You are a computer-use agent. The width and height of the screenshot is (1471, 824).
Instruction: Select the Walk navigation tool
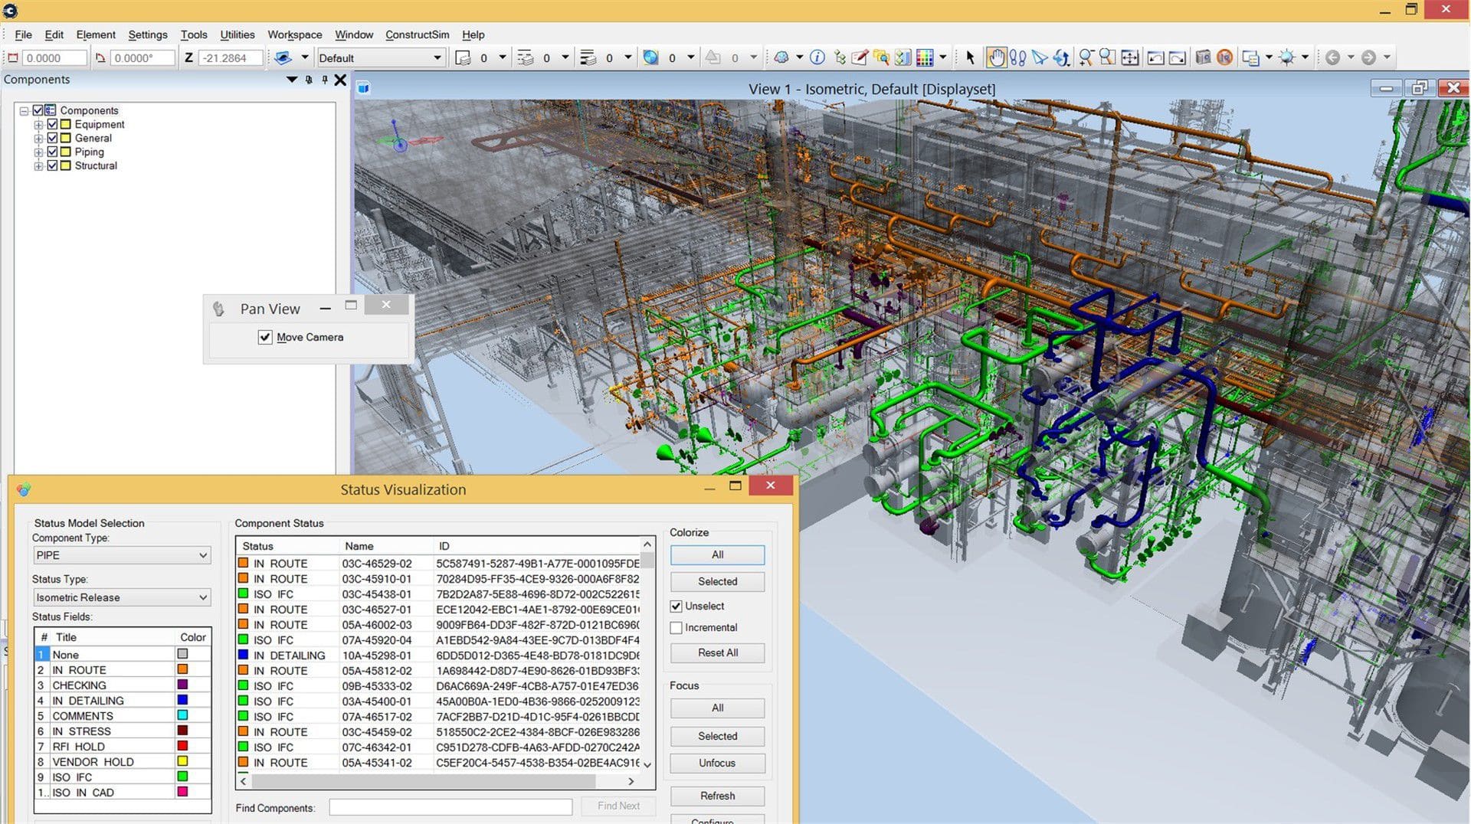tap(1018, 57)
